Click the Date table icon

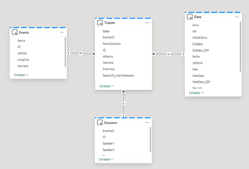[190, 17]
